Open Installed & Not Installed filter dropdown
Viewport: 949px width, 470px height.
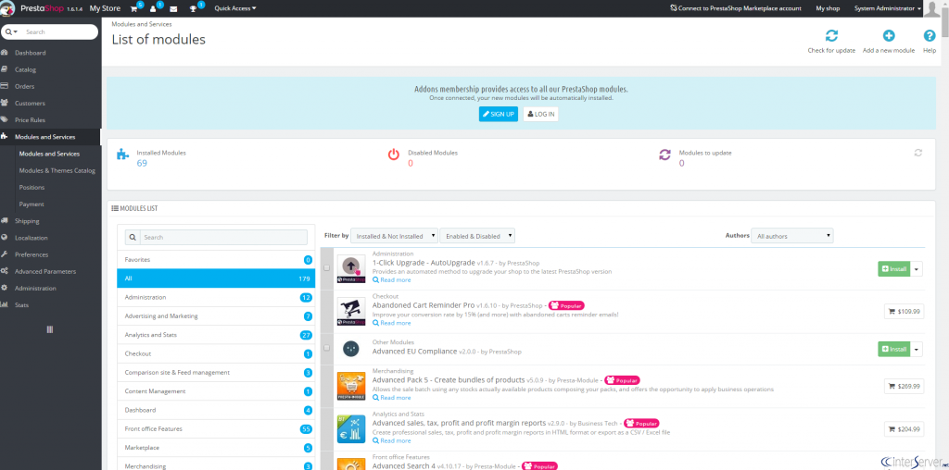(x=394, y=236)
